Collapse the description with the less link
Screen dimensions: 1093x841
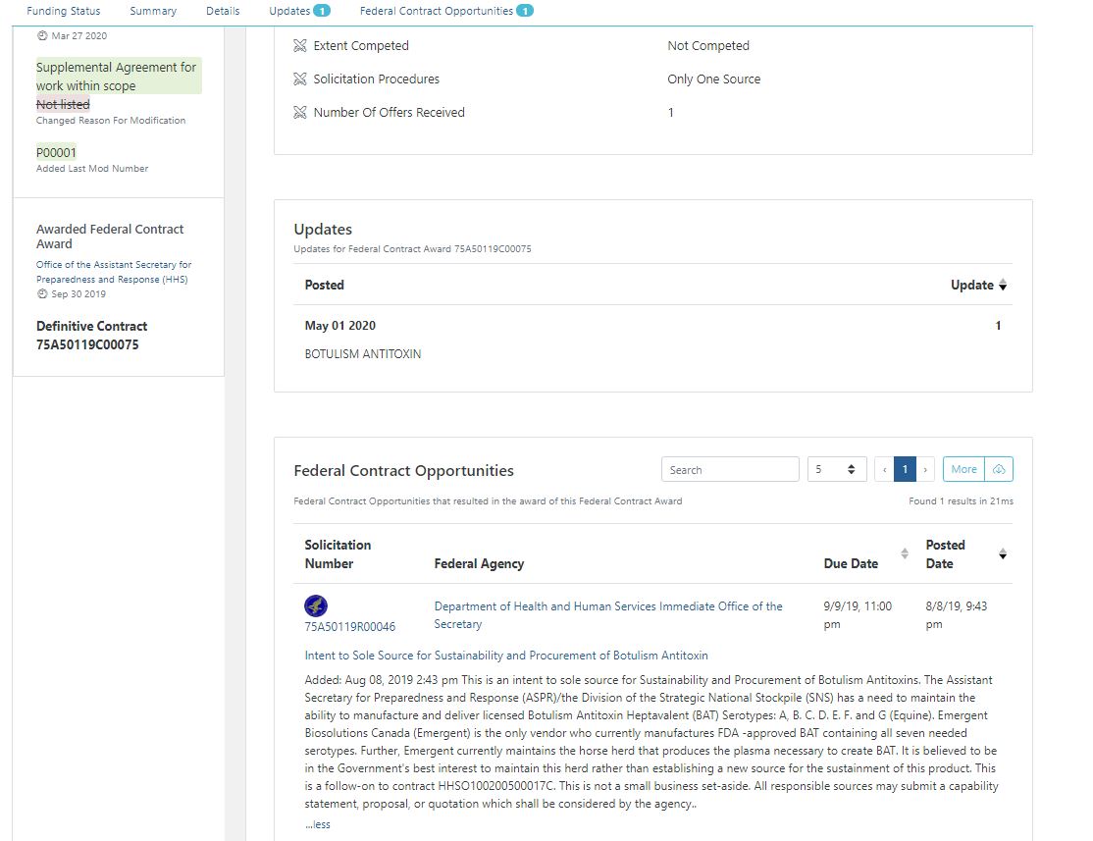click(318, 824)
